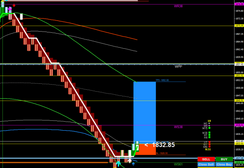
Task: Click the large 1832.85 current price text
Action: pyautogui.click(x=163, y=145)
